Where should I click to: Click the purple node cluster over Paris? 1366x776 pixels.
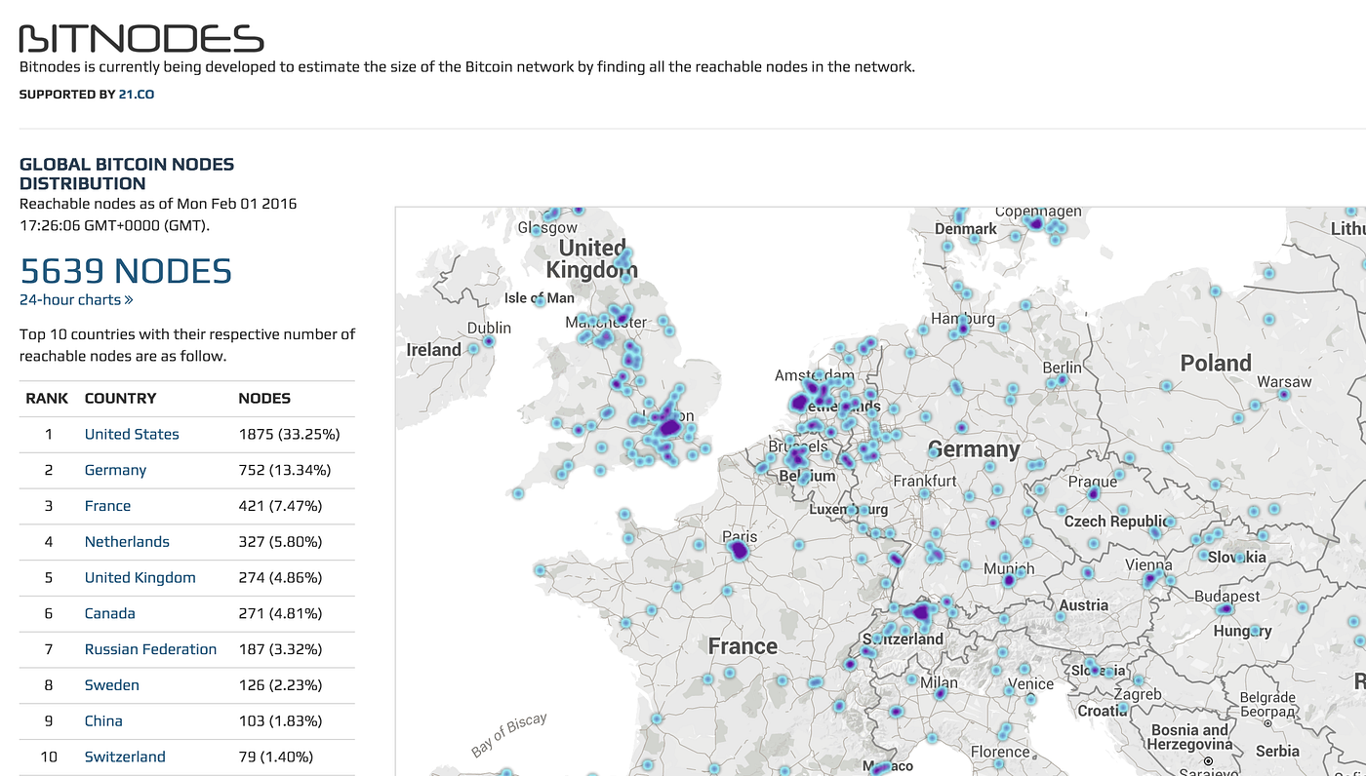(x=739, y=552)
